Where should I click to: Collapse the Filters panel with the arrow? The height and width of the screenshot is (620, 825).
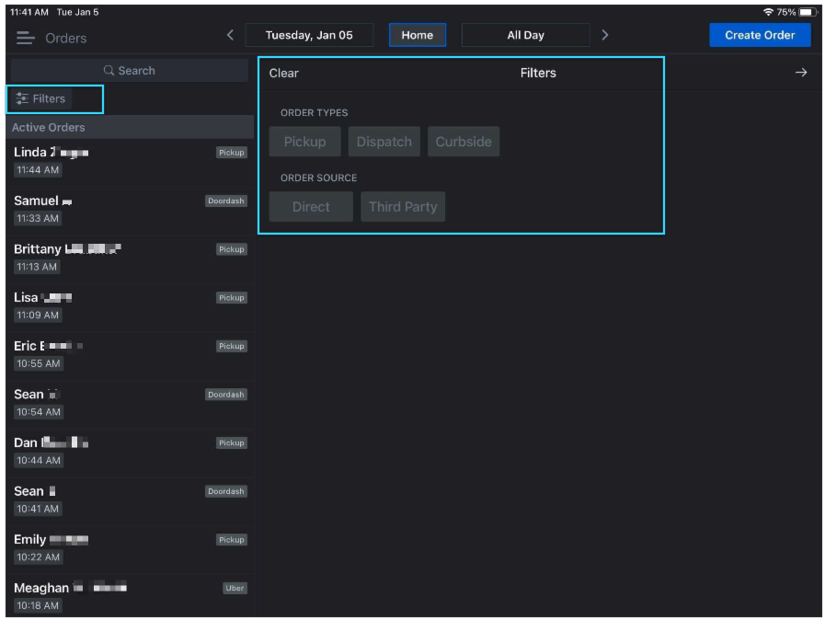click(x=801, y=73)
